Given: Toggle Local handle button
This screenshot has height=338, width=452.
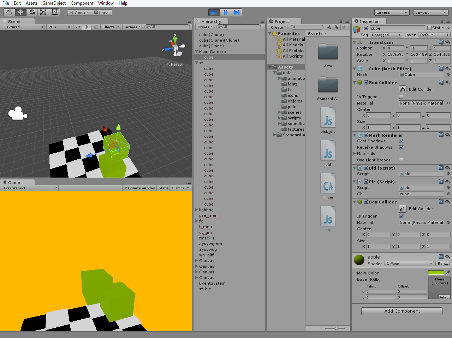Looking at the screenshot, I should click(101, 13).
